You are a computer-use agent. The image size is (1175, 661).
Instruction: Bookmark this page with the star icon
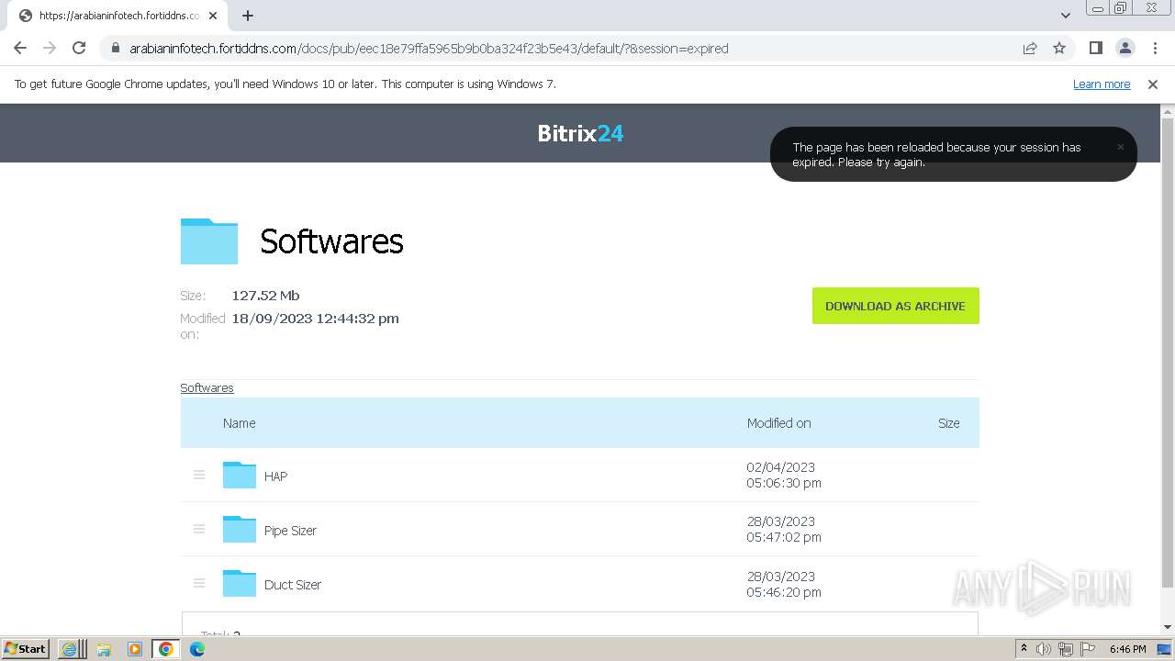(x=1059, y=48)
